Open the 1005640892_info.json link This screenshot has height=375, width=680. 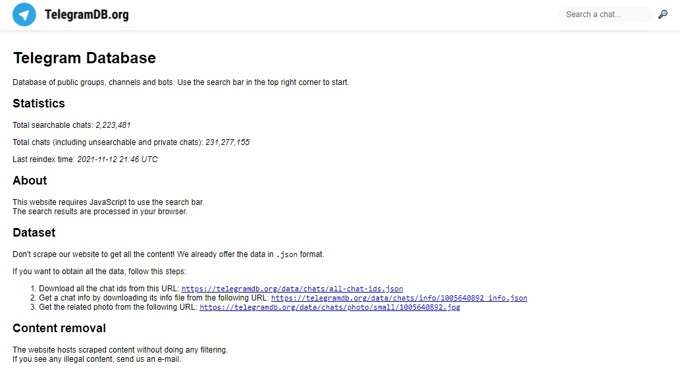[399, 298]
